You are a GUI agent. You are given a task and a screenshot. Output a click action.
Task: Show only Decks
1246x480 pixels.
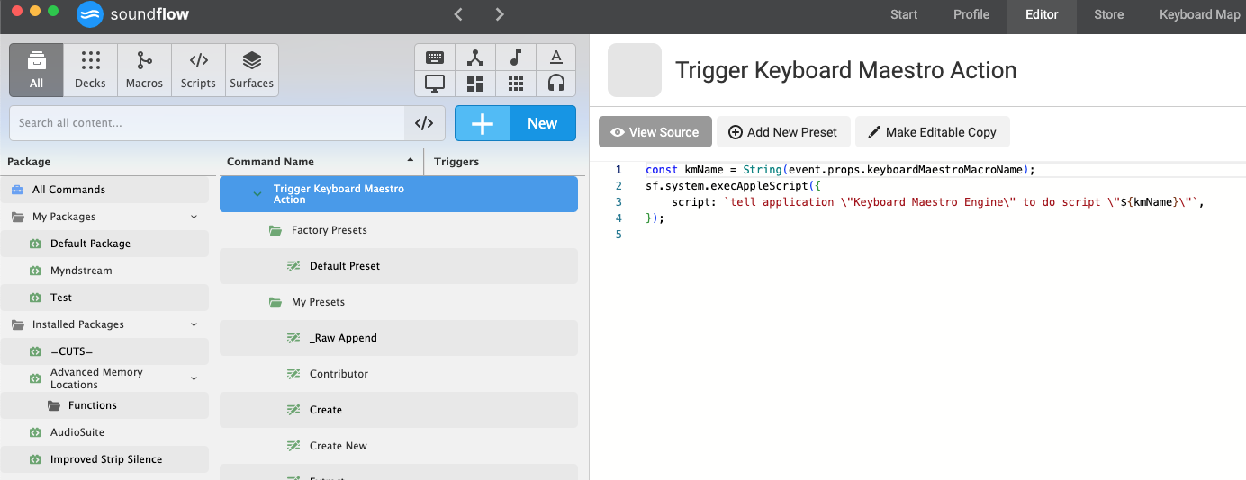90,70
